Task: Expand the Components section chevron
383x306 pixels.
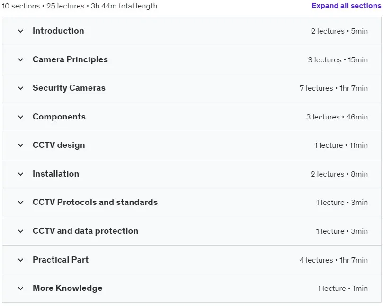Action: pyautogui.click(x=21, y=117)
